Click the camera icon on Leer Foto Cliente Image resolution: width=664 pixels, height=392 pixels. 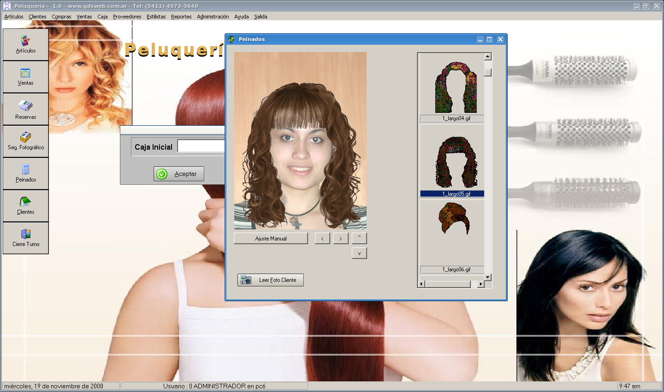pyautogui.click(x=246, y=280)
